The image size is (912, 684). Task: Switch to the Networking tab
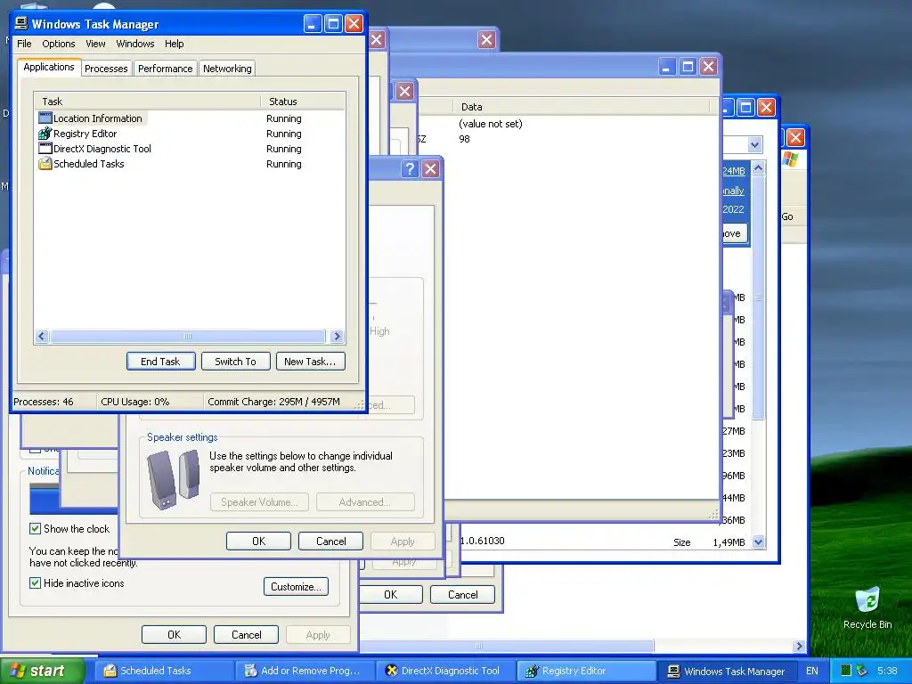tap(227, 68)
